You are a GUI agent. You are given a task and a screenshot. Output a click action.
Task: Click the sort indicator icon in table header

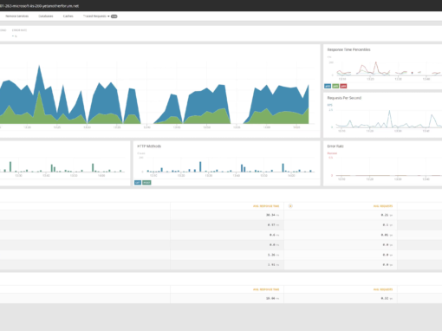pos(290,206)
